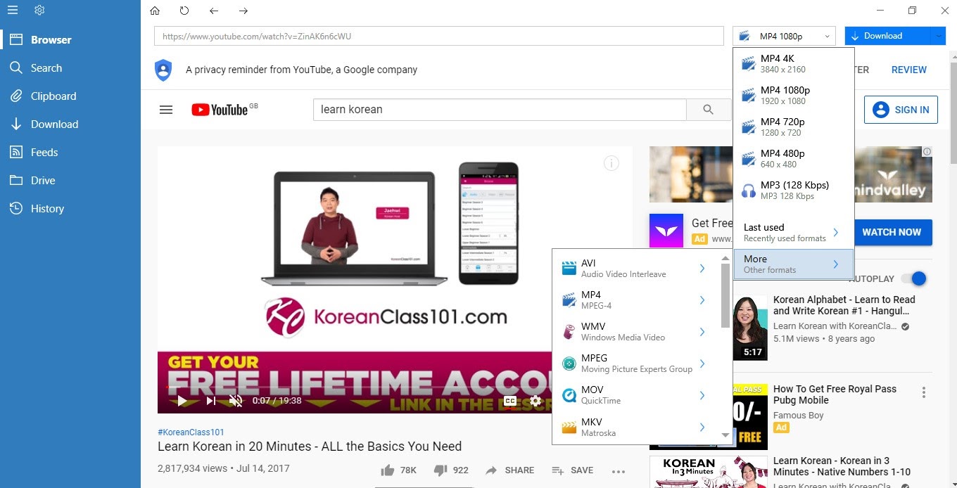This screenshot has width=957, height=488.
Task: Click the SIGN IN button
Action: click(901, 110)
